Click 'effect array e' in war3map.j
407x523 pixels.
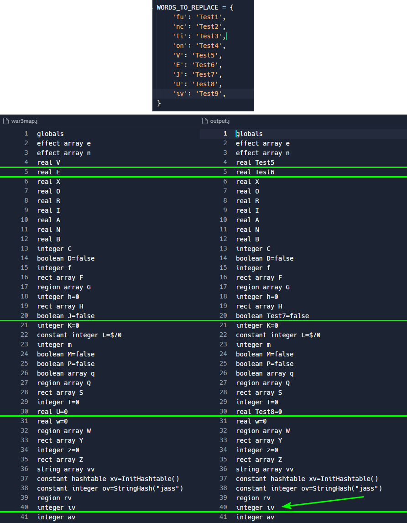(64, 143)
